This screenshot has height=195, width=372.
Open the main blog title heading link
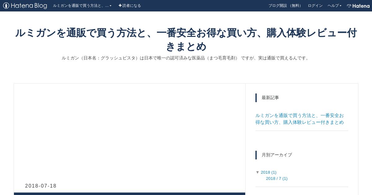(x=186, y=40)
